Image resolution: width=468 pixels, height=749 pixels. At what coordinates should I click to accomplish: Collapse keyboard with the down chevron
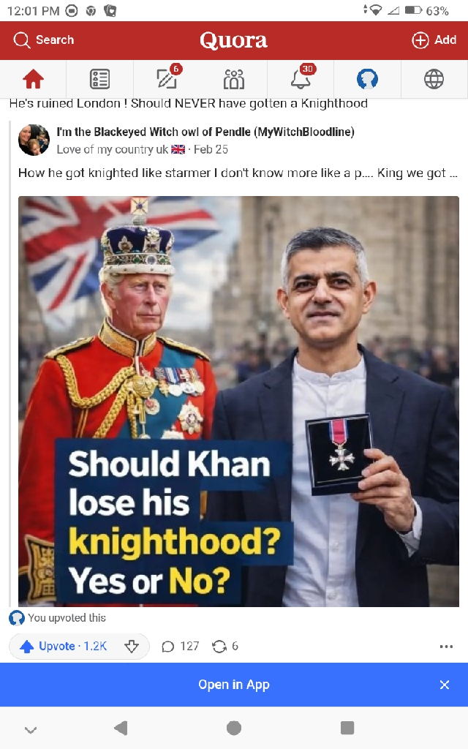[x=31, y=729]
